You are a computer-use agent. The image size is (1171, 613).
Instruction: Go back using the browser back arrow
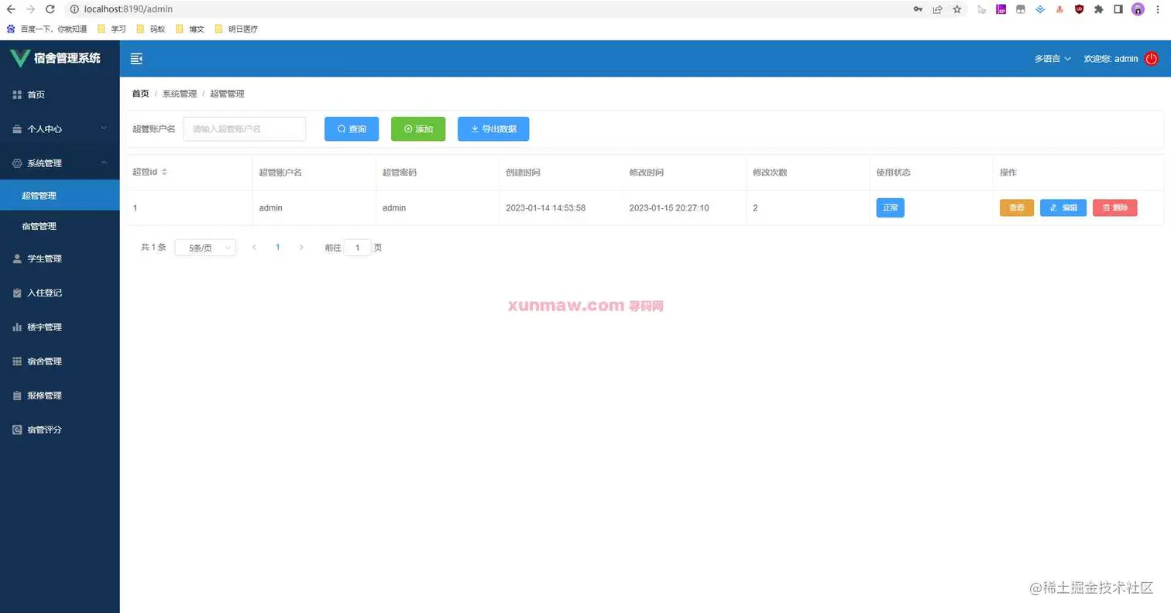coord(11,9)
